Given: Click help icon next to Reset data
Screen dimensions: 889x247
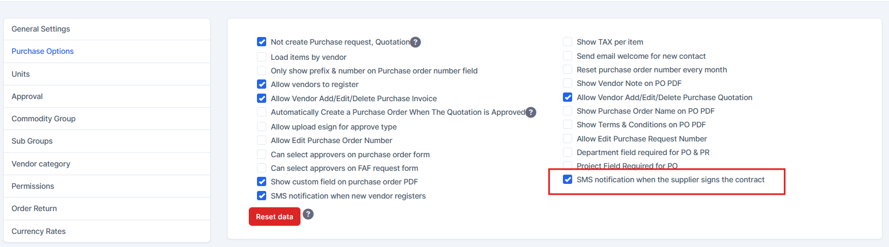Looking at the screenshot, I should 308,214.
